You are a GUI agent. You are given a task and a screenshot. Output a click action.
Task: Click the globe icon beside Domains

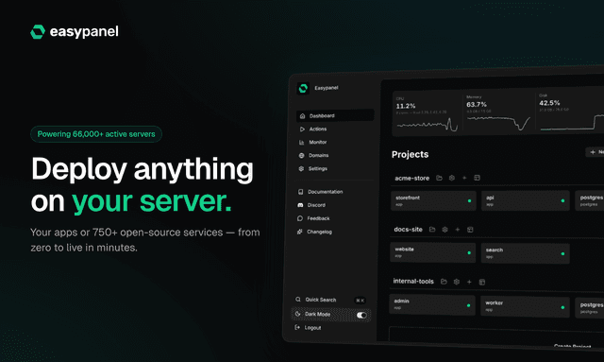coord(301,156)
